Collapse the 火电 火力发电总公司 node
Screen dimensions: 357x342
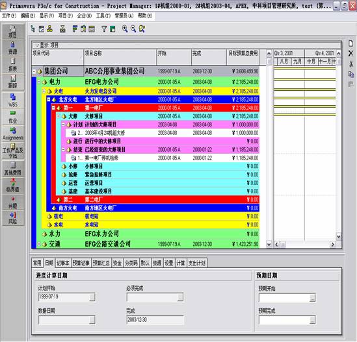[44, 92]
